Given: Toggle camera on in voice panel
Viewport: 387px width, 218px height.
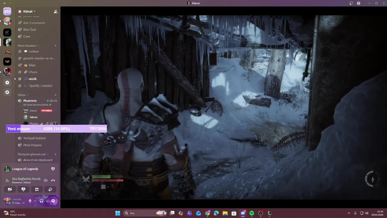Looking at the screenshot, I should point(10,189).
